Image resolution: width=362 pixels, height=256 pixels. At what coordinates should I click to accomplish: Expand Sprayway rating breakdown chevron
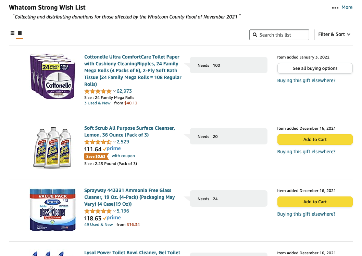coord(114,211)
